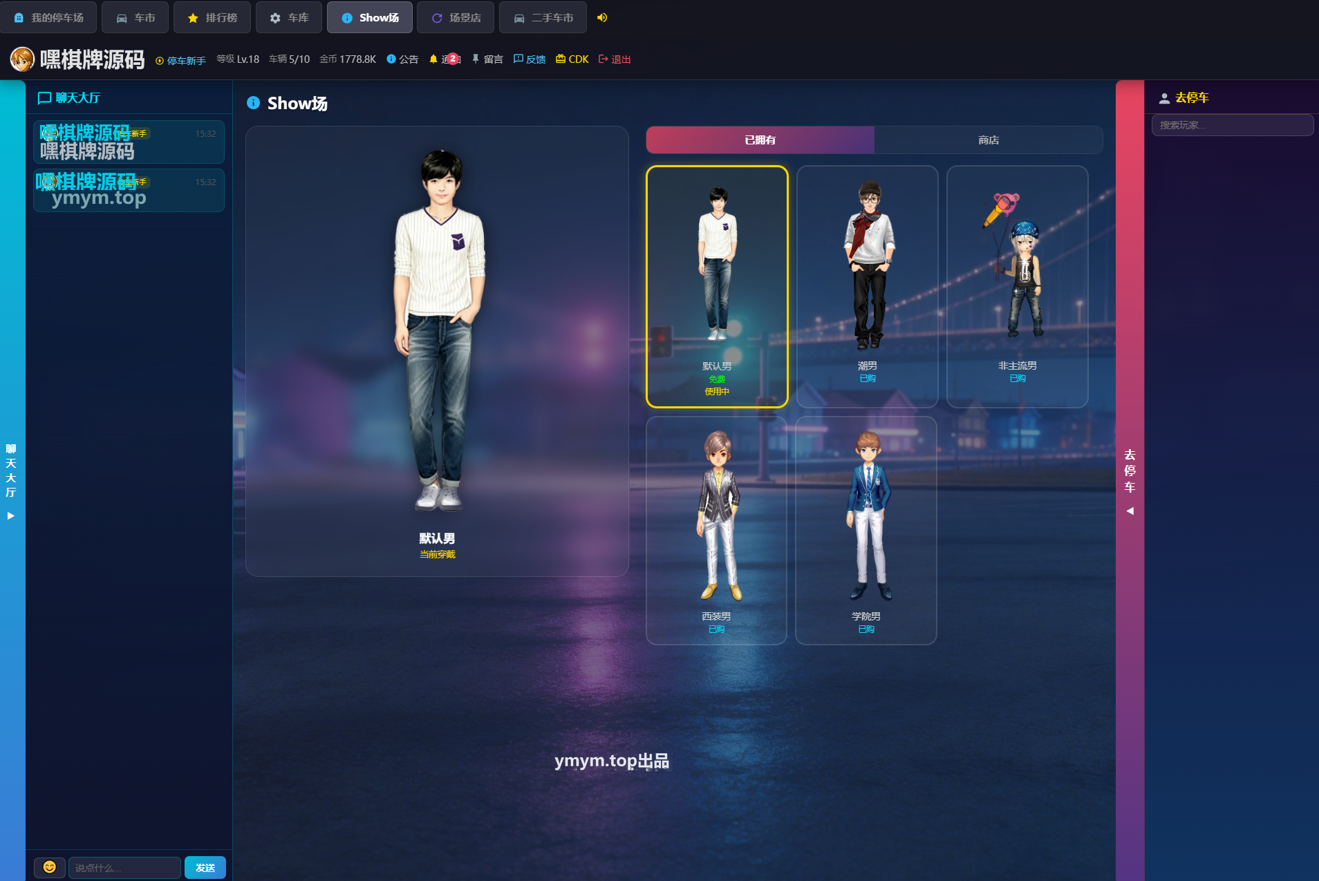This screenshot has height=881, width=1319.
Task: Click the player avatar next to username
Action: tap(22, 59)
